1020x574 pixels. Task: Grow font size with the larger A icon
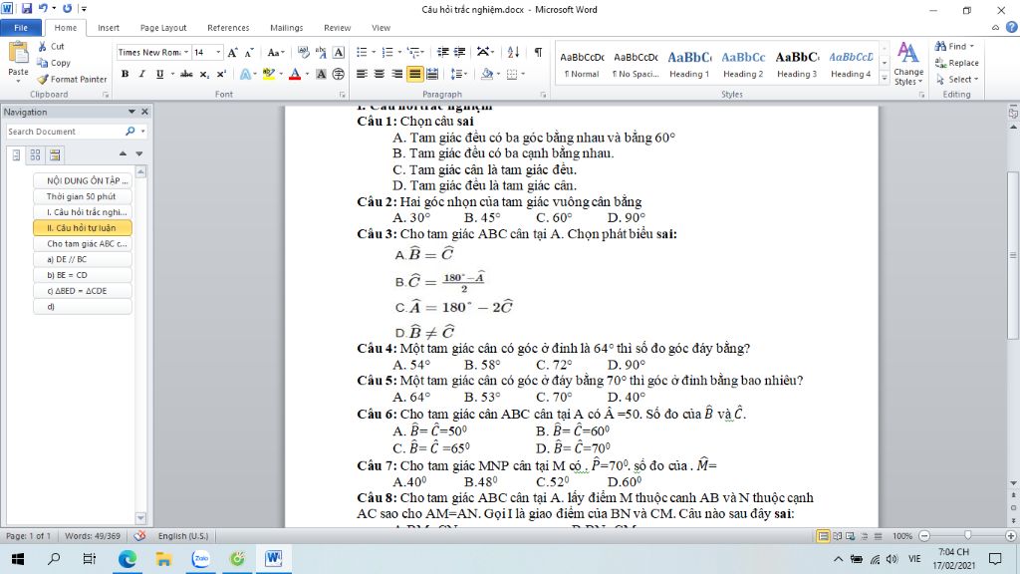click(232, 52)
